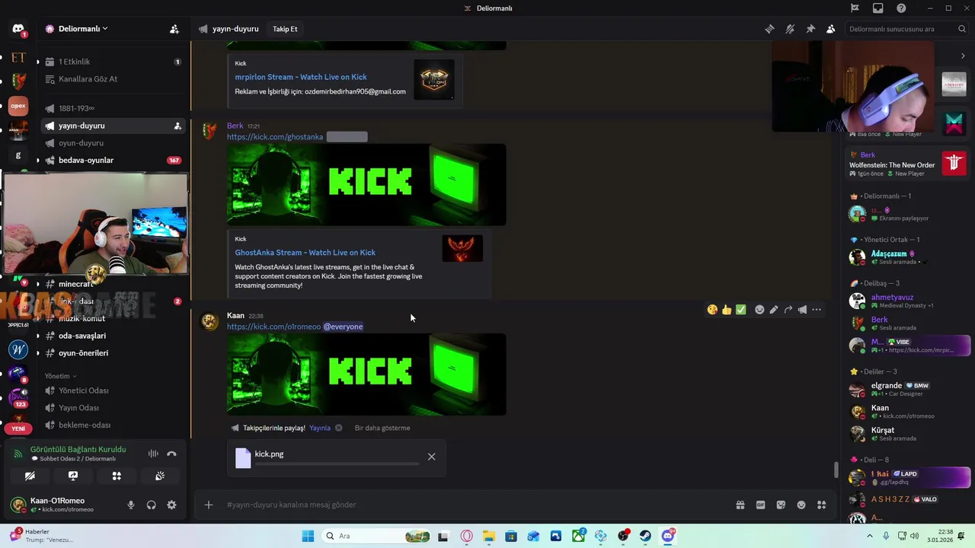
Task: Select the oyun-duyuru channel
Action: click(x=113, y=143)
